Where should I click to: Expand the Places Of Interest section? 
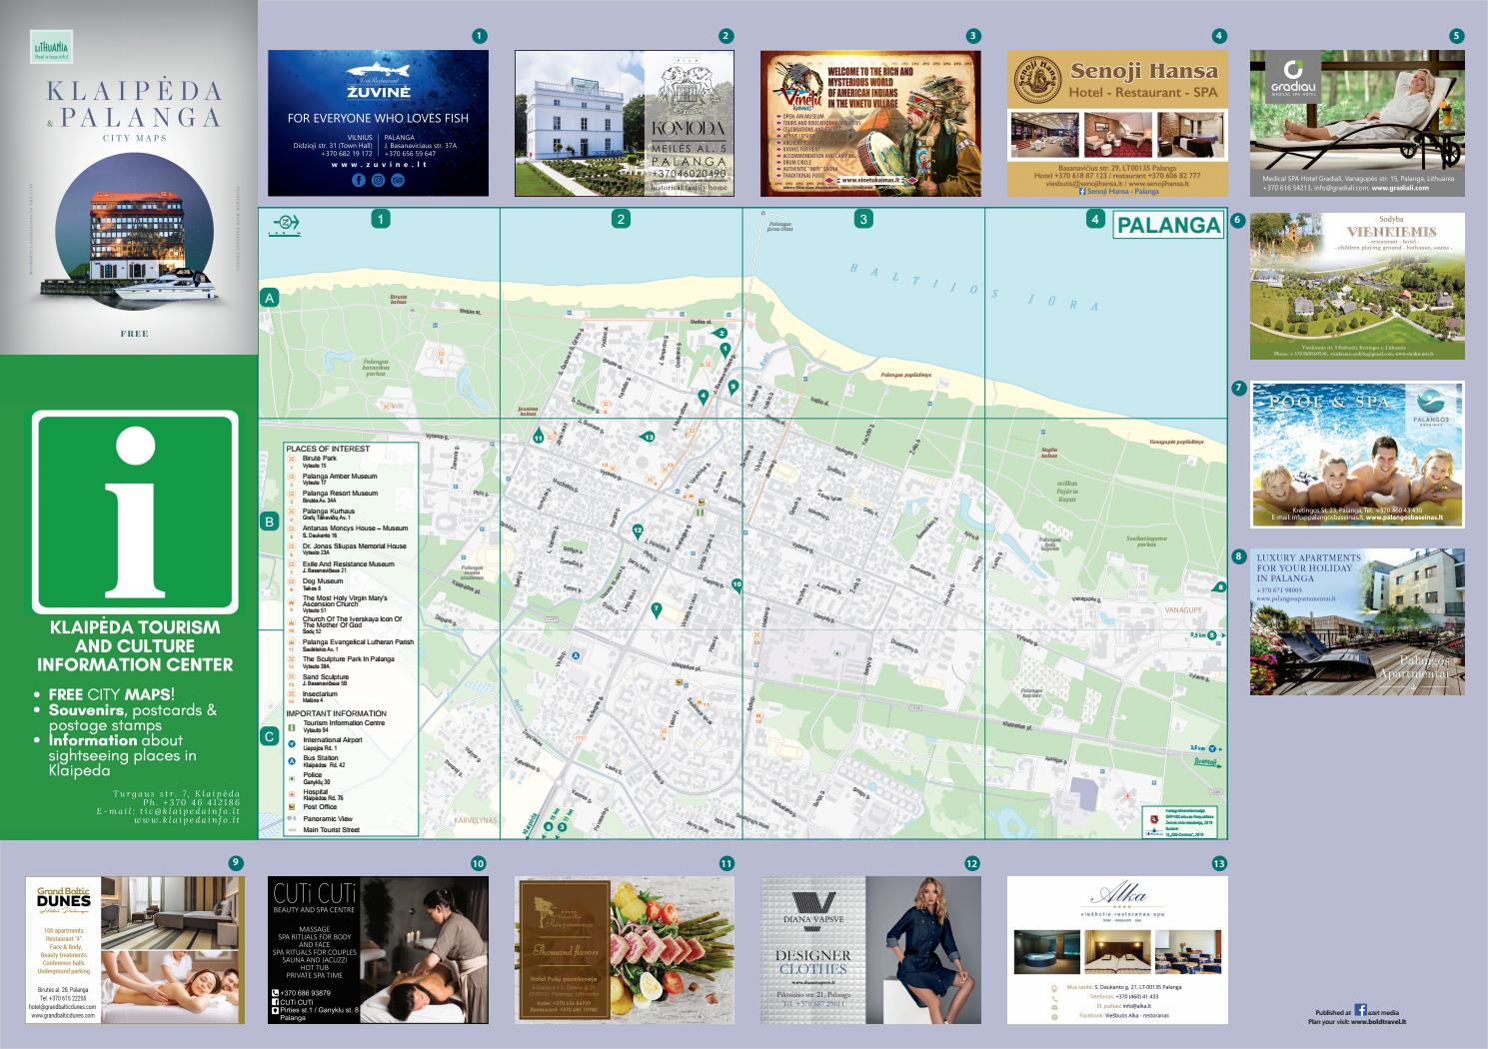[330, 449]
